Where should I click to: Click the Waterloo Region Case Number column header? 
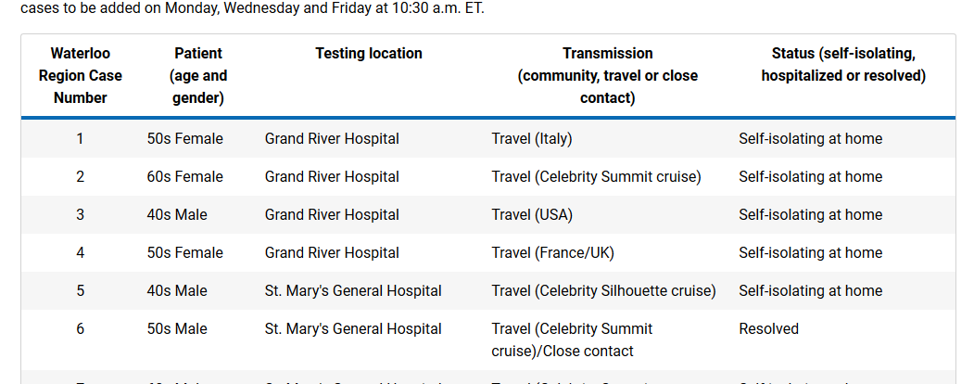81,75
